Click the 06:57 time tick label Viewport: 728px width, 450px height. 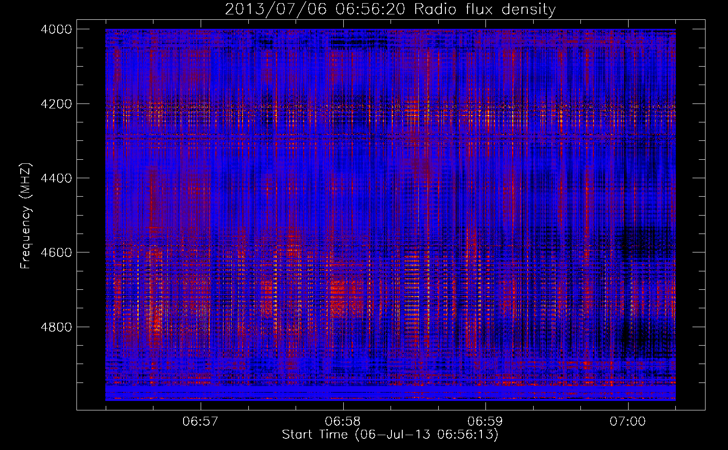(x=200, y=422)
